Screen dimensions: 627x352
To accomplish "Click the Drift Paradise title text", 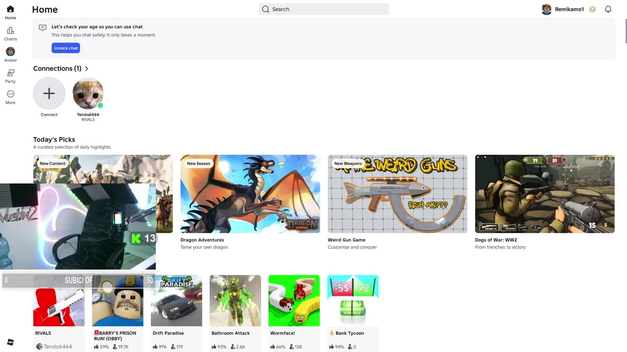I will pos(168,333).
